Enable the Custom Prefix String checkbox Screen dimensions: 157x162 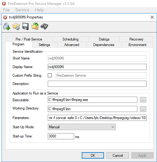coord(50,75)
